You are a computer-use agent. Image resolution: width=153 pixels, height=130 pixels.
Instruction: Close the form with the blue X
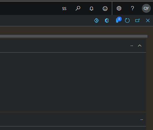(x=148, y=20)
